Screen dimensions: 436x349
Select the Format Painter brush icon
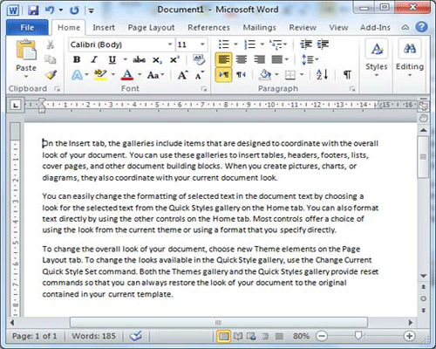click(x=51, y=75)
